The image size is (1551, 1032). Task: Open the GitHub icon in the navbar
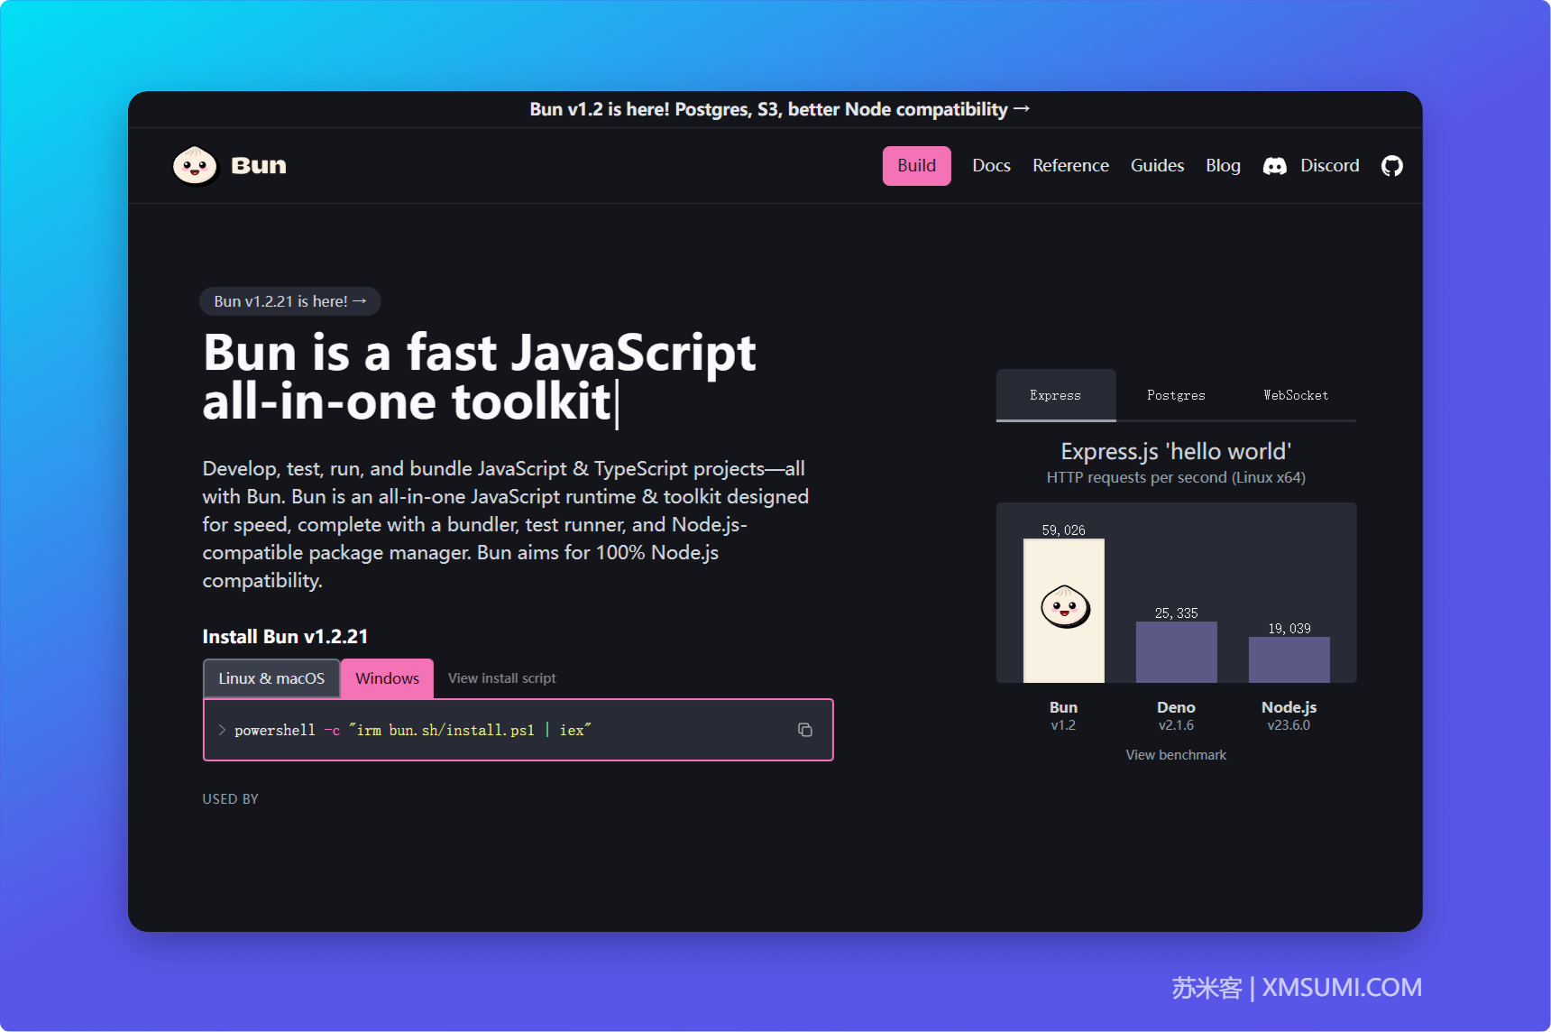[1392, 166]
